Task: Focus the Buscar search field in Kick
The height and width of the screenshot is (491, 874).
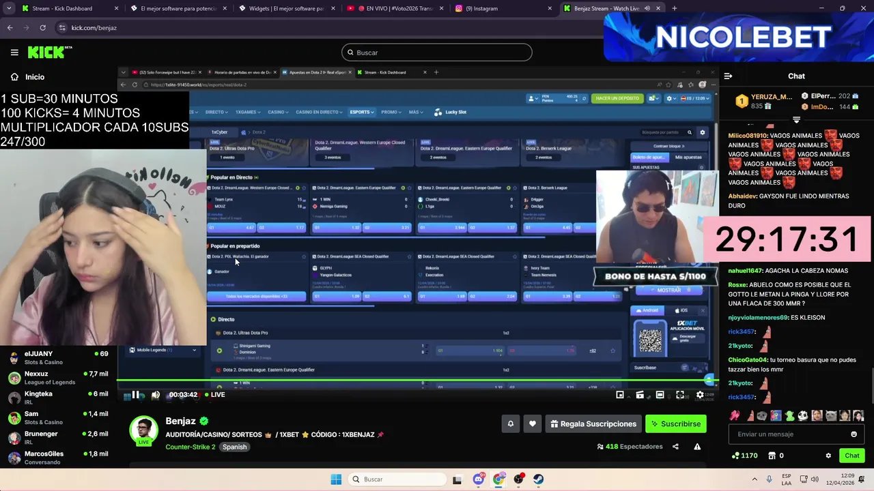Action: pos(436,53)
